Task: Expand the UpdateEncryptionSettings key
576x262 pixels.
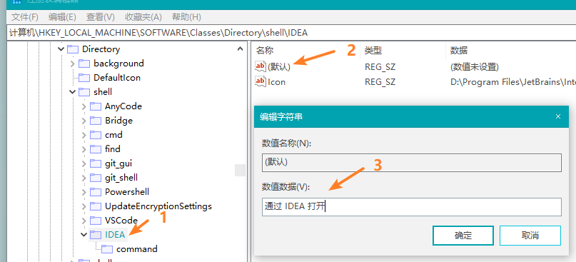Action: pos(84,206)
